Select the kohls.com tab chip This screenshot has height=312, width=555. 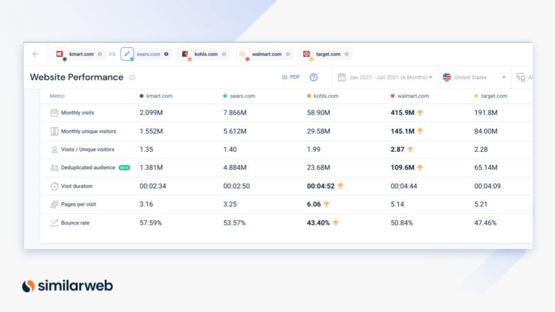pos(204,54)
